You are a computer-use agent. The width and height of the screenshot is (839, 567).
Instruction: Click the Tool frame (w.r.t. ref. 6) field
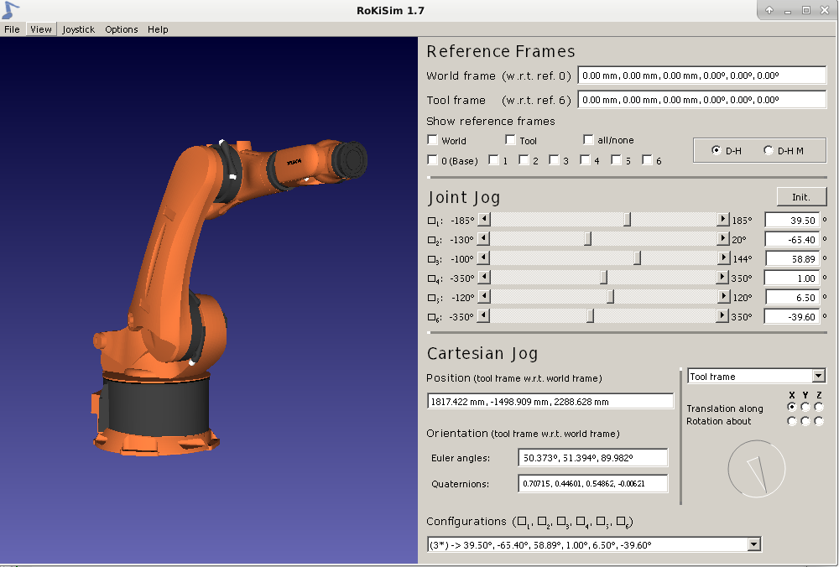[702, 100]
